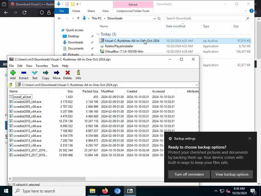Click the VirtualBox installer icon in Downloads
Screen dimensions: 261x196
click(102, 51)
